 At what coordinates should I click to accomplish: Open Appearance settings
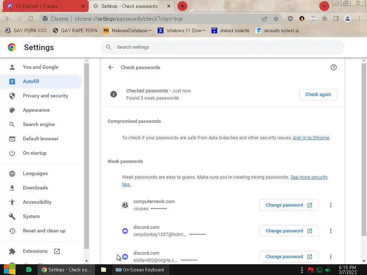point(36,110)
